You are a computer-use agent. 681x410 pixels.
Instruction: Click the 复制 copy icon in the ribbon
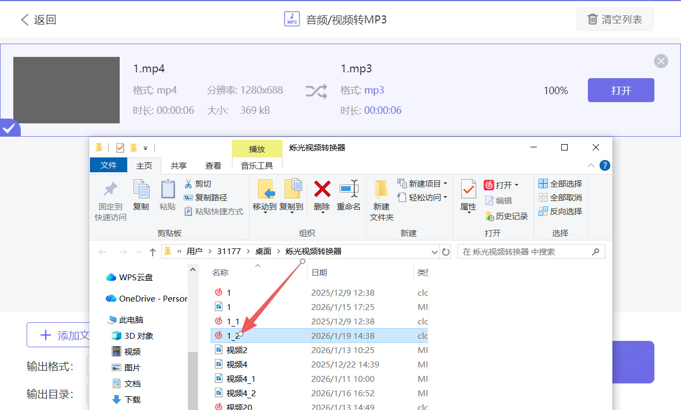pos(141,195)
